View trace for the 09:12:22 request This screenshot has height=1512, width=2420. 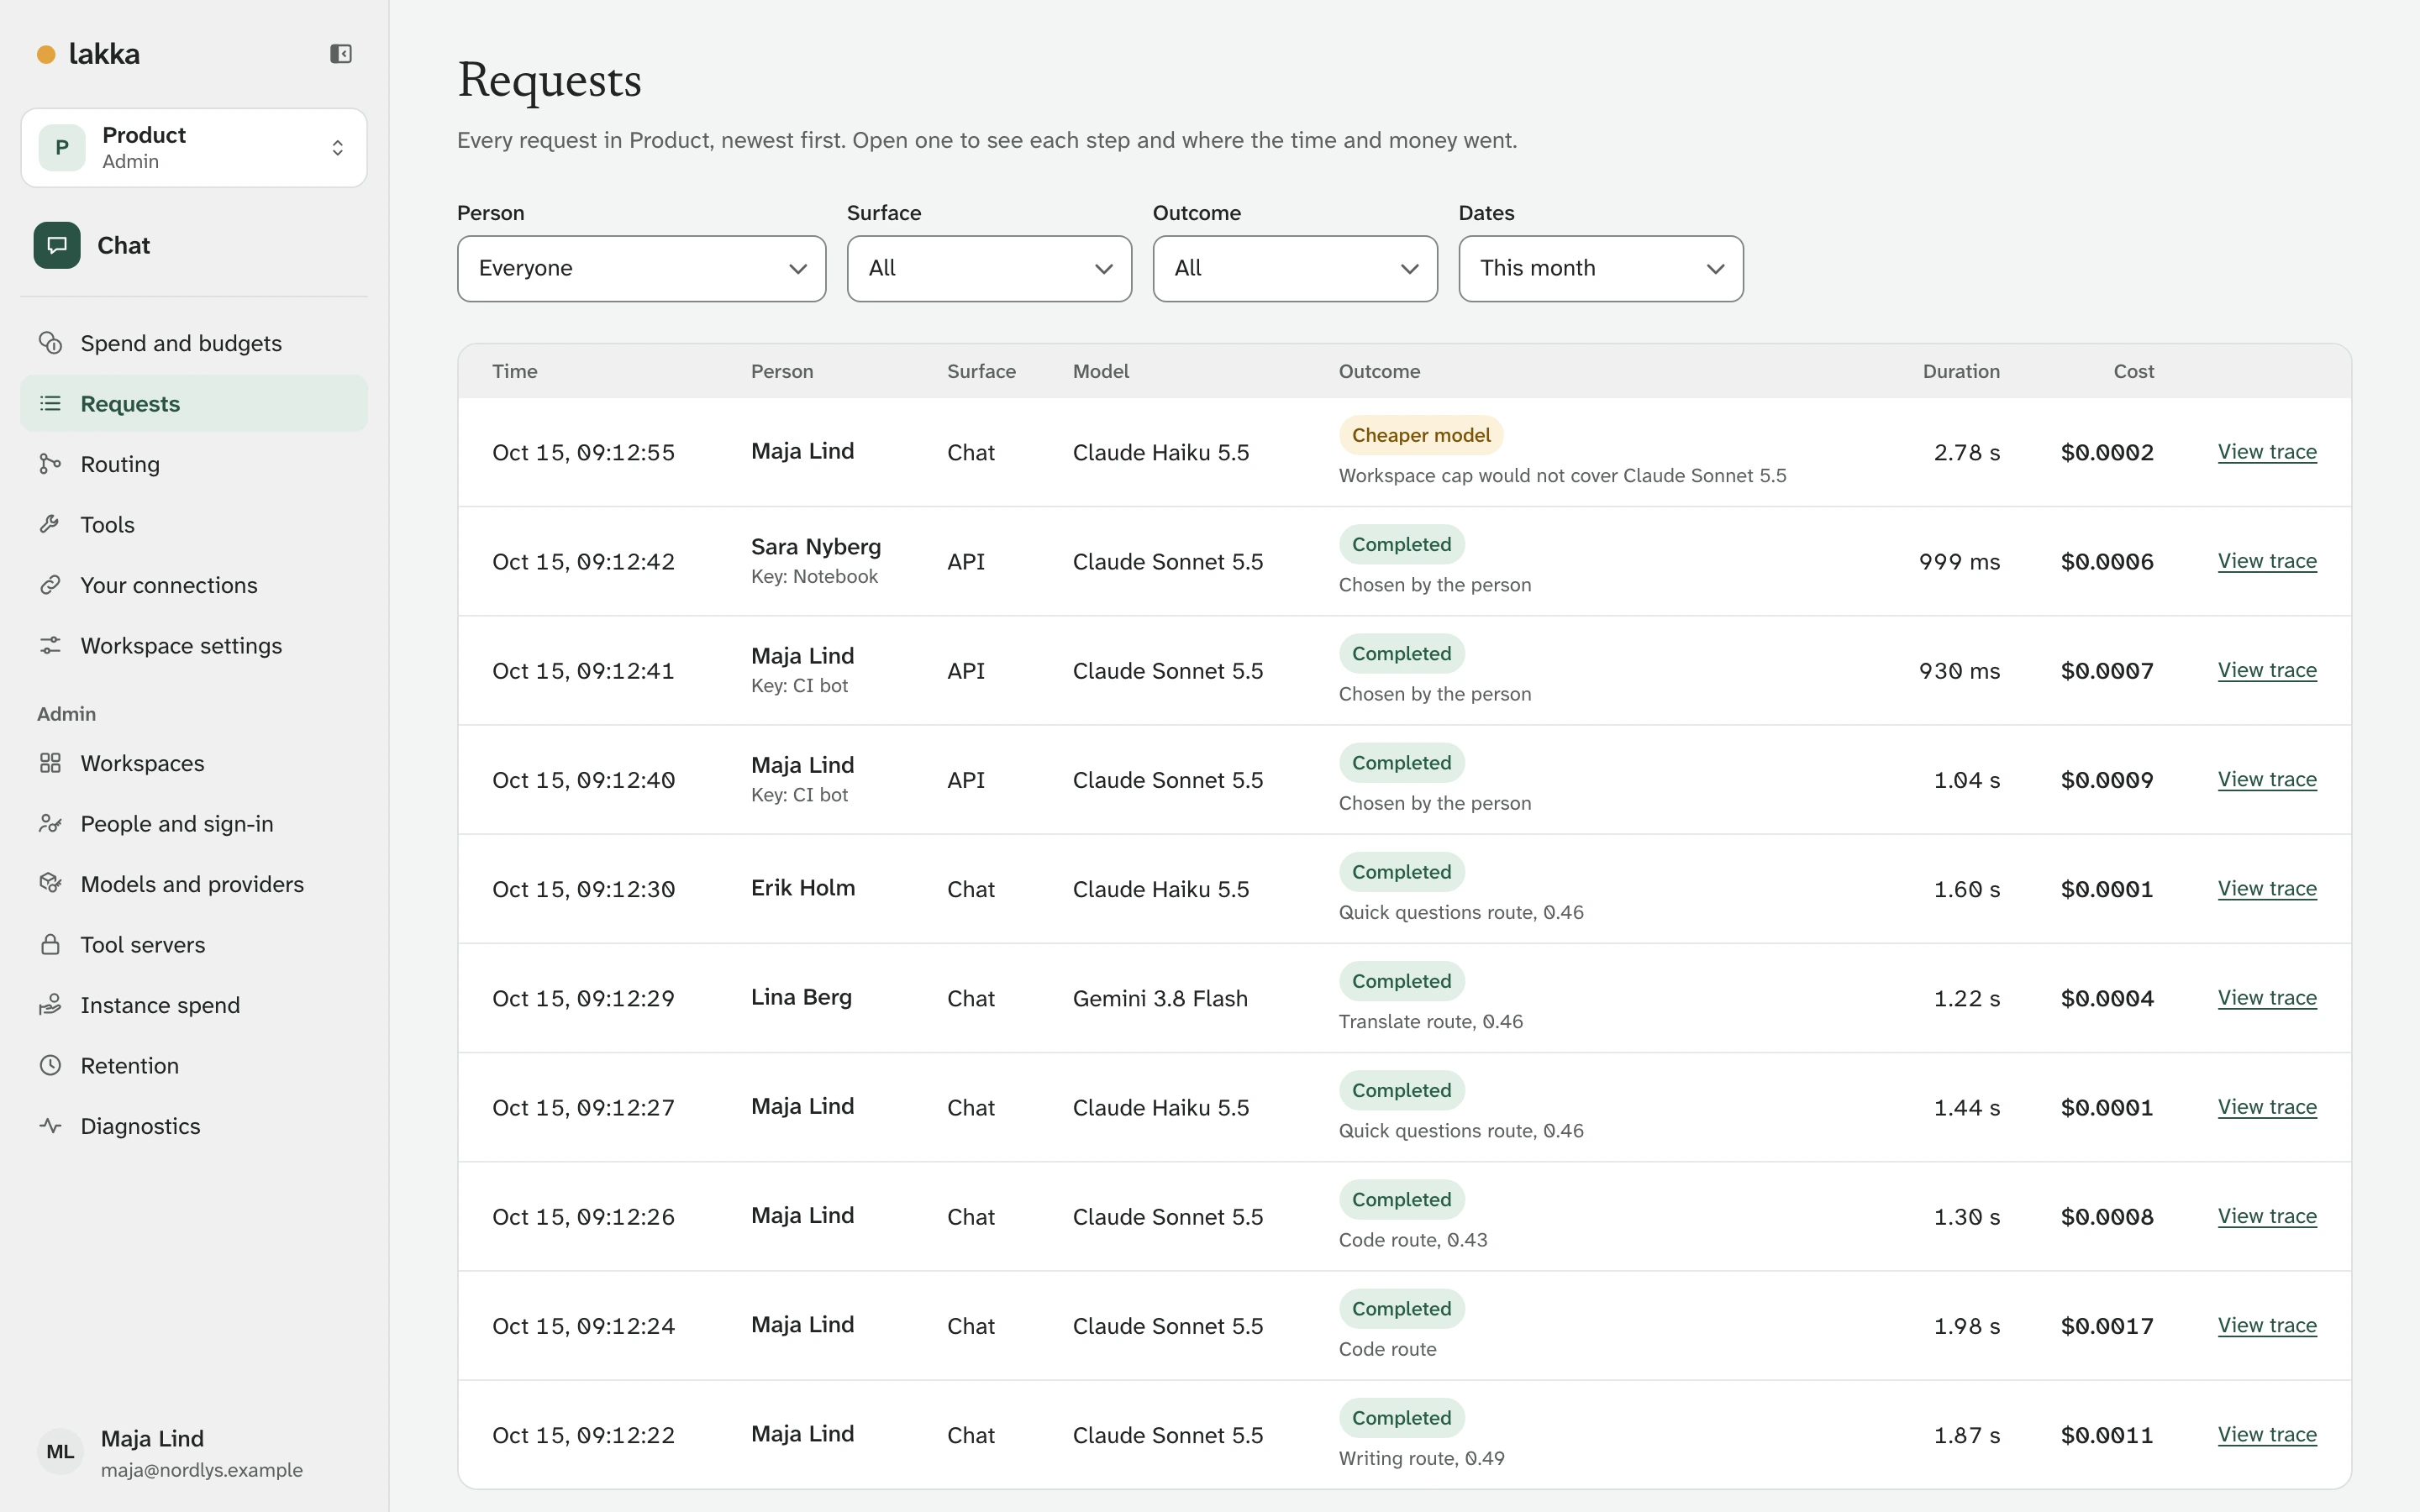click(x=2267, y=1434)
